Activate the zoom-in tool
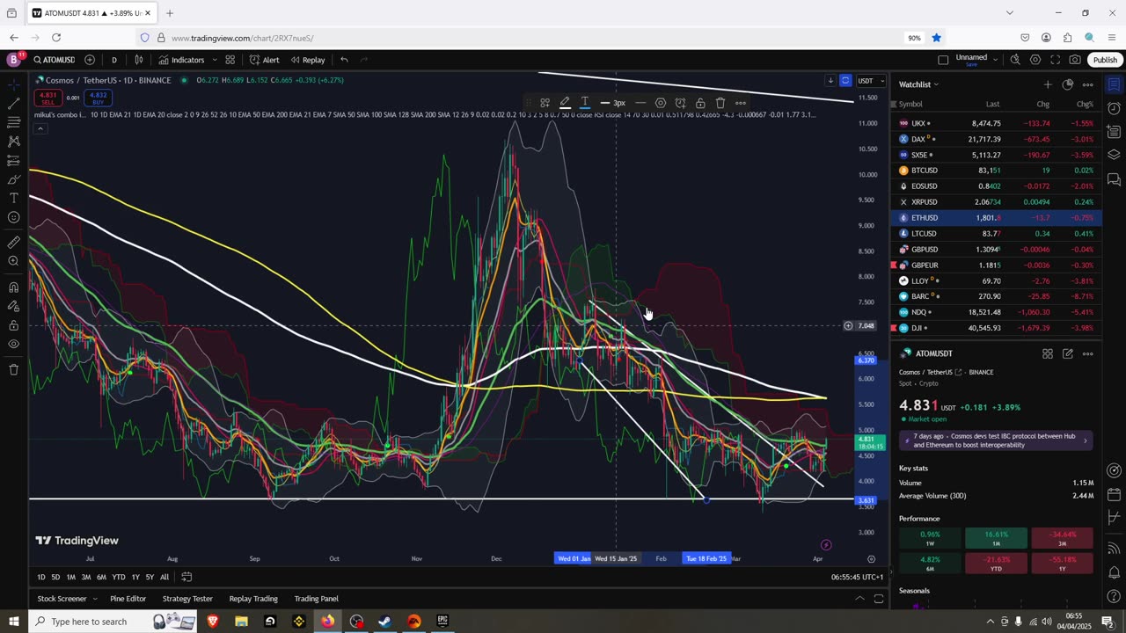This screenshot has height=633, width=1126. (x=13, y=261)
